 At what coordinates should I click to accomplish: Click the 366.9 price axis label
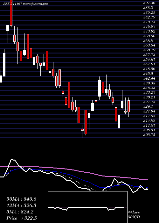click(148, 40)
